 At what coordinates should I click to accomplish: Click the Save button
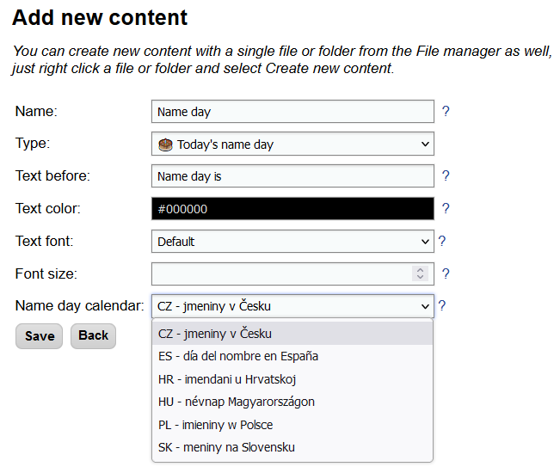click(x=40, y=336)
